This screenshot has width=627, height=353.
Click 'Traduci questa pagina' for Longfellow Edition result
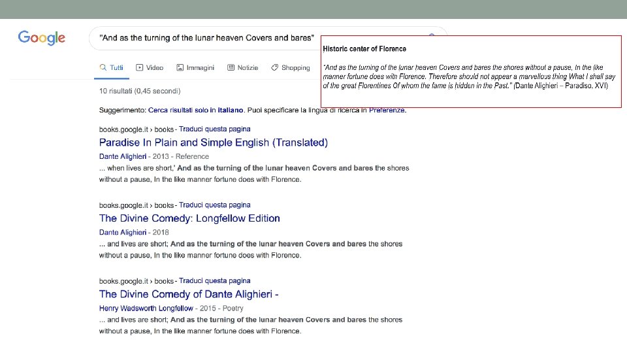[215, 205]
